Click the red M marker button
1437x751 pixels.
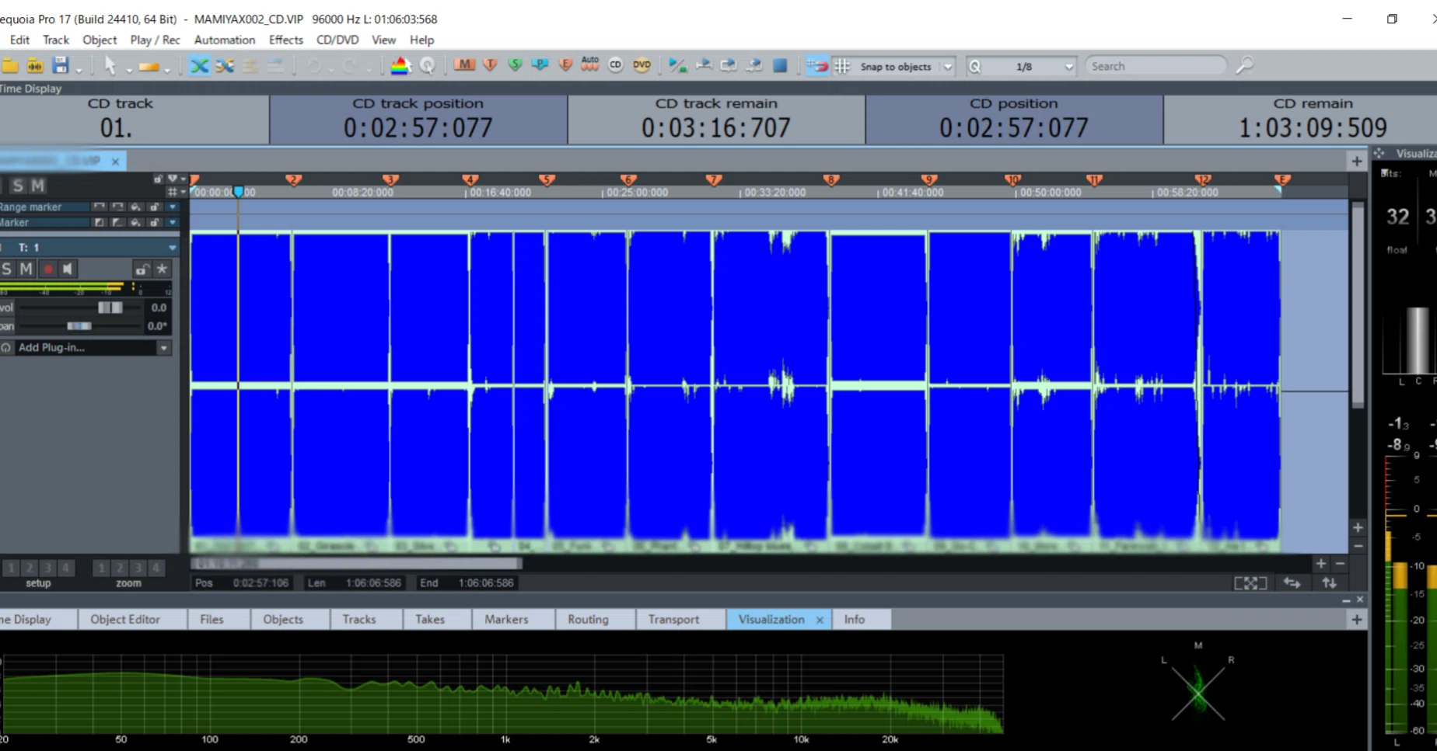(465, 65)
